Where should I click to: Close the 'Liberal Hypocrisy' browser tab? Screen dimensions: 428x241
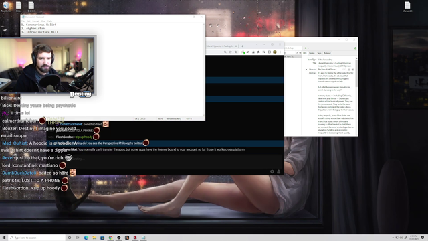coord(236,46)
